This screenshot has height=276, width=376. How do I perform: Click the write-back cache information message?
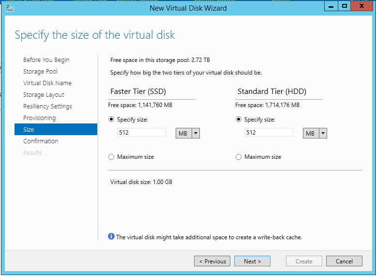[209, 237]
